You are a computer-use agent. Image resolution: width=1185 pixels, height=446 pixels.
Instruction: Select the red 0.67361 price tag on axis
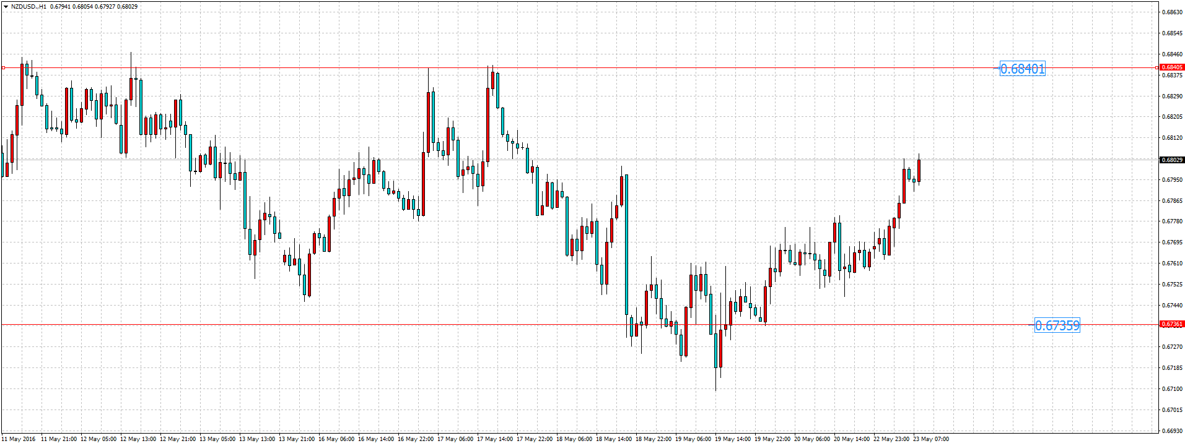coord(1171,324)
